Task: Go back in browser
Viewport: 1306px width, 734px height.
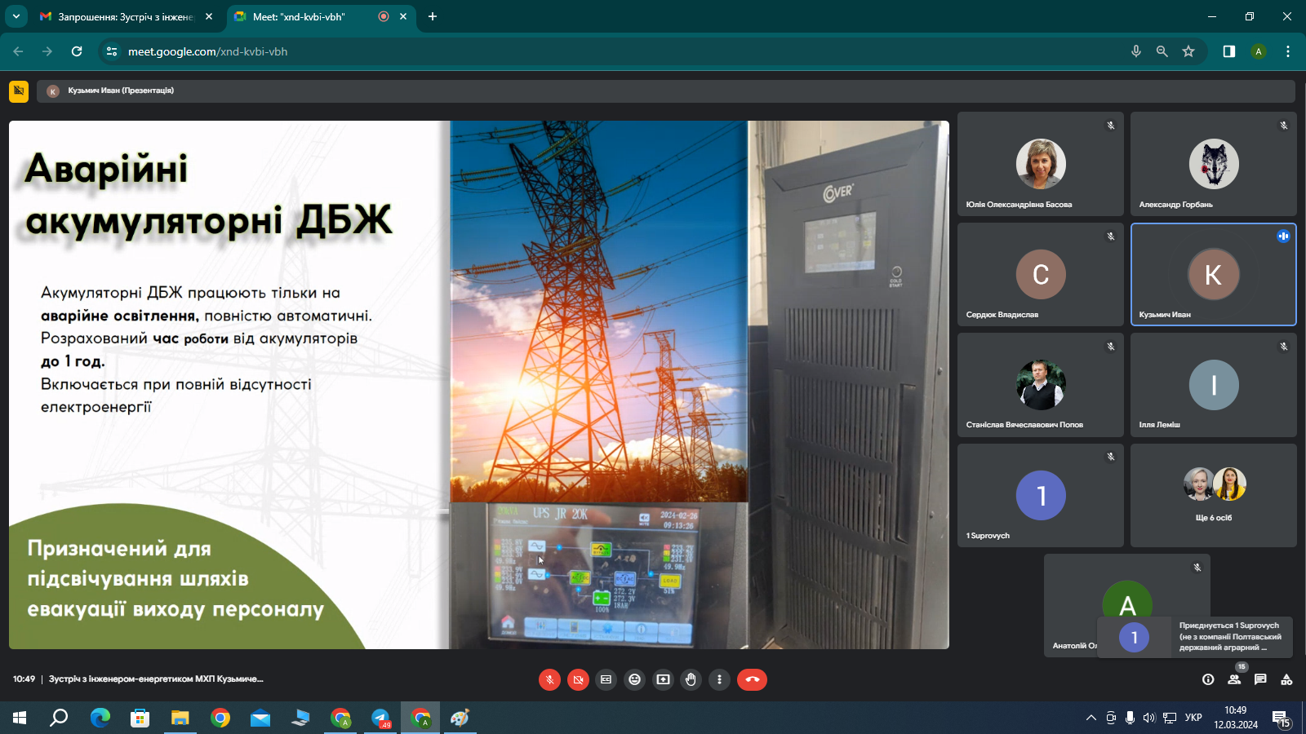Action: pyautogui.click(x=18, y=51)
